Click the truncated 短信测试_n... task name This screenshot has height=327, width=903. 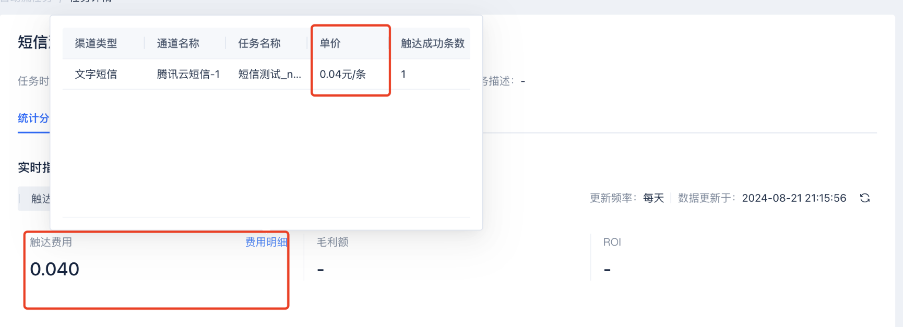(270, 74)
